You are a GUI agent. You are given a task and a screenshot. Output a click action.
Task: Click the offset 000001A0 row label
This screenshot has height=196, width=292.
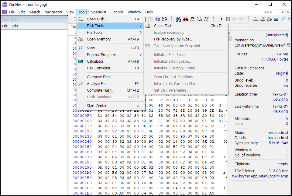[x=82, y=173]
